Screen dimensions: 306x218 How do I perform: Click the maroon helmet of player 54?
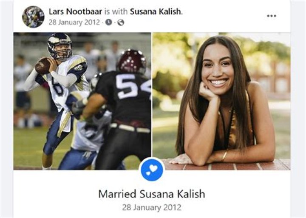tap(132, 61)
